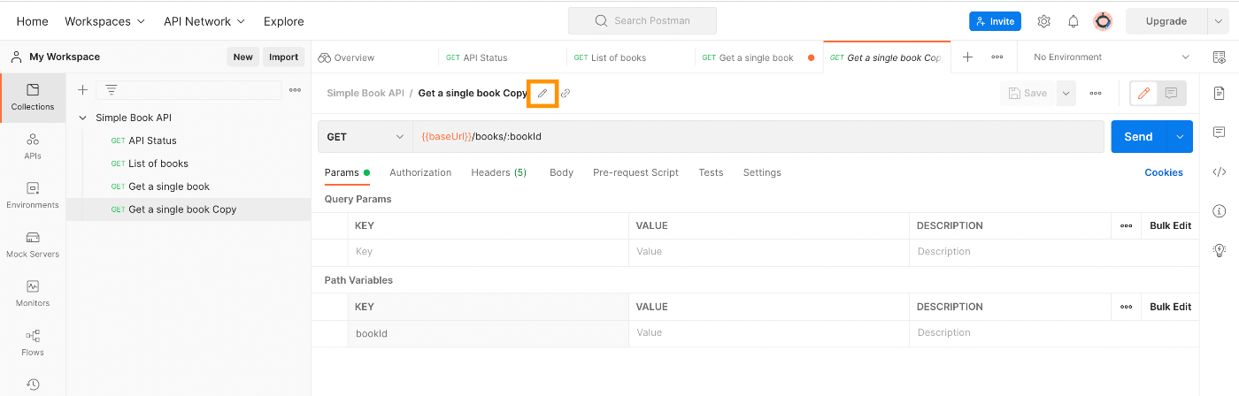Open Save button dropdown arrow
1239x396 pixels.
[x=1065, y=93]
